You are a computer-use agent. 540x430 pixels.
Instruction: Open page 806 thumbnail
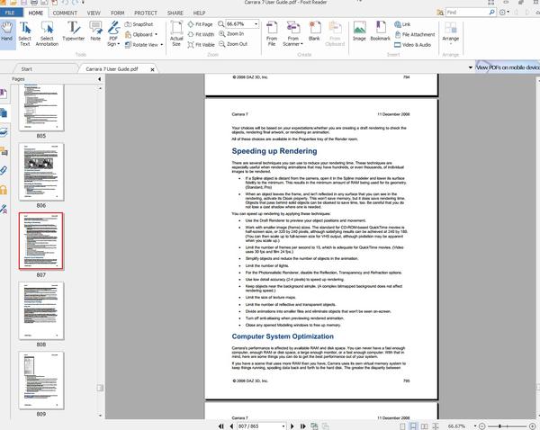tap(41, 172)
